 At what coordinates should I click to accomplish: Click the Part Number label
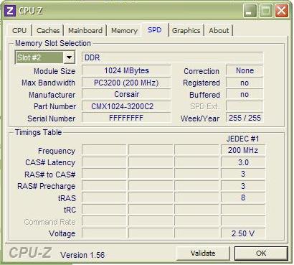[x=54, y=106]
